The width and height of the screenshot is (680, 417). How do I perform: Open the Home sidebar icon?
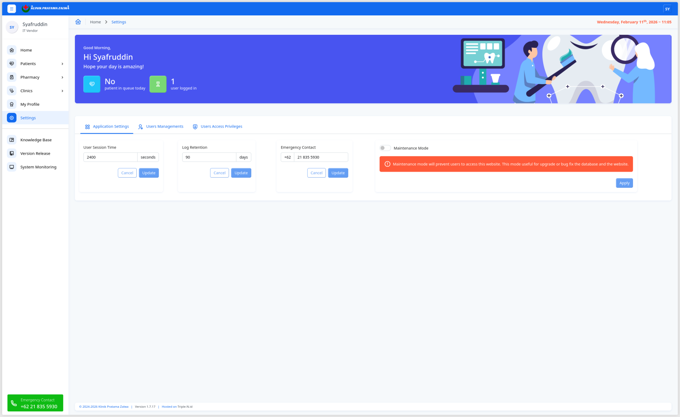click(x=12, y=50)
